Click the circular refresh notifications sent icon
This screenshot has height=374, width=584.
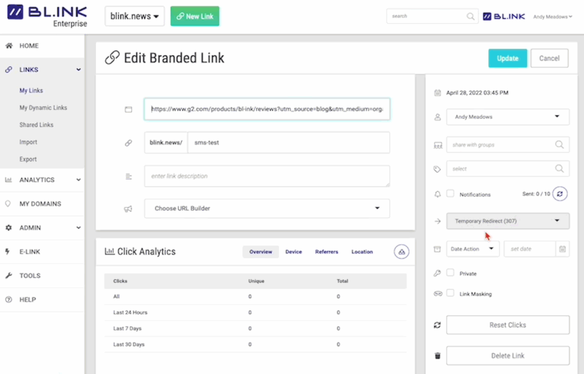click(x=560, y=194)
